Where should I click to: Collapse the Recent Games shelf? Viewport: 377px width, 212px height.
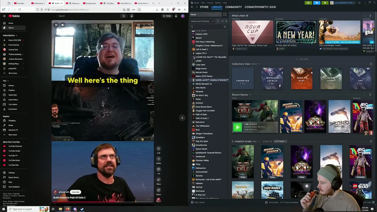(250, 95)
